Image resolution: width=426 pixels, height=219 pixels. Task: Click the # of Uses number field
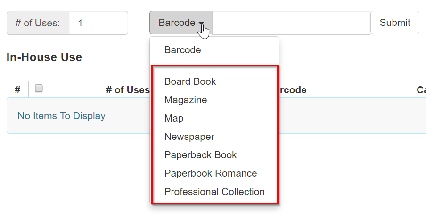pyautogui.click(x=98, y=23)
